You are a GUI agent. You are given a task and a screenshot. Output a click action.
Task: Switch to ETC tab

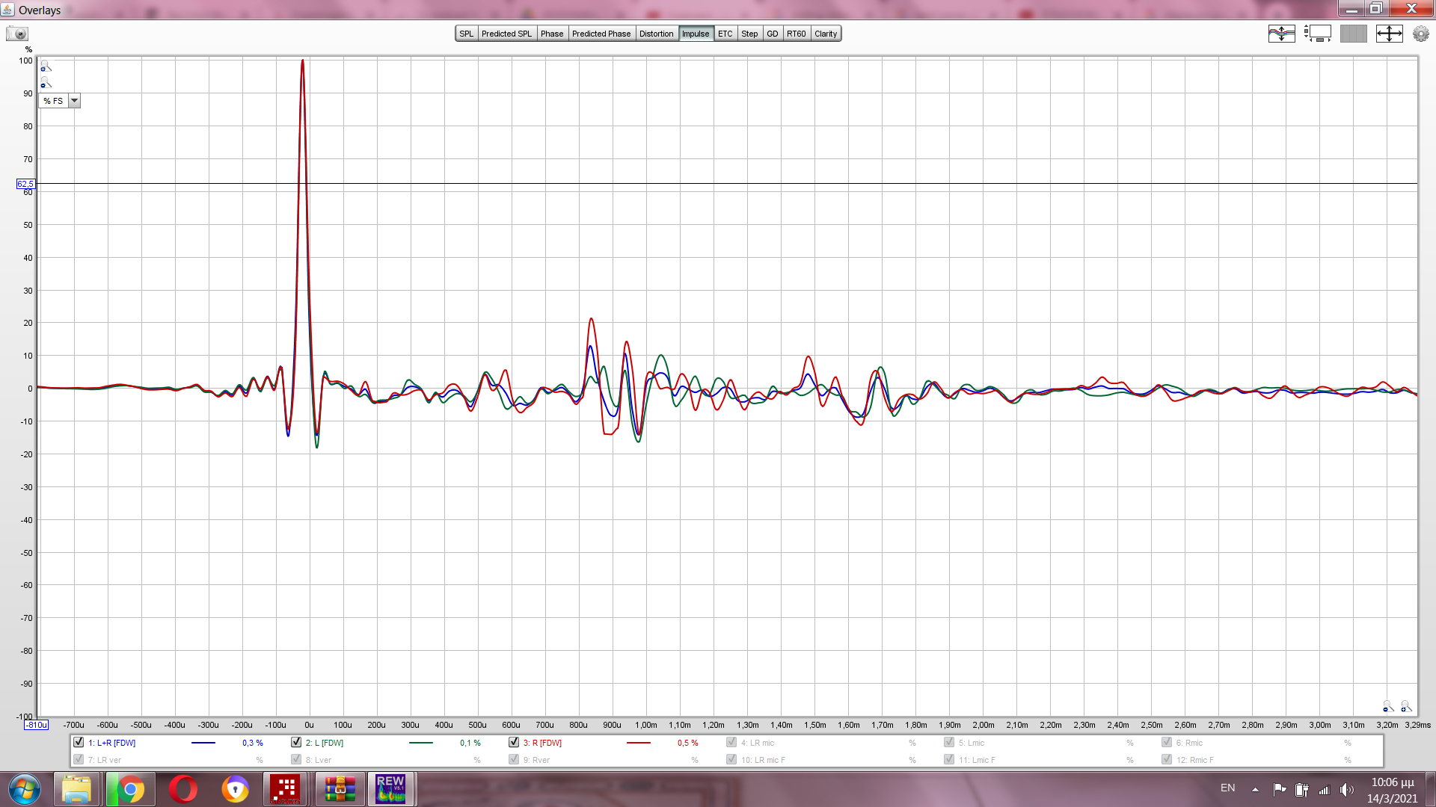pos(725,34)
